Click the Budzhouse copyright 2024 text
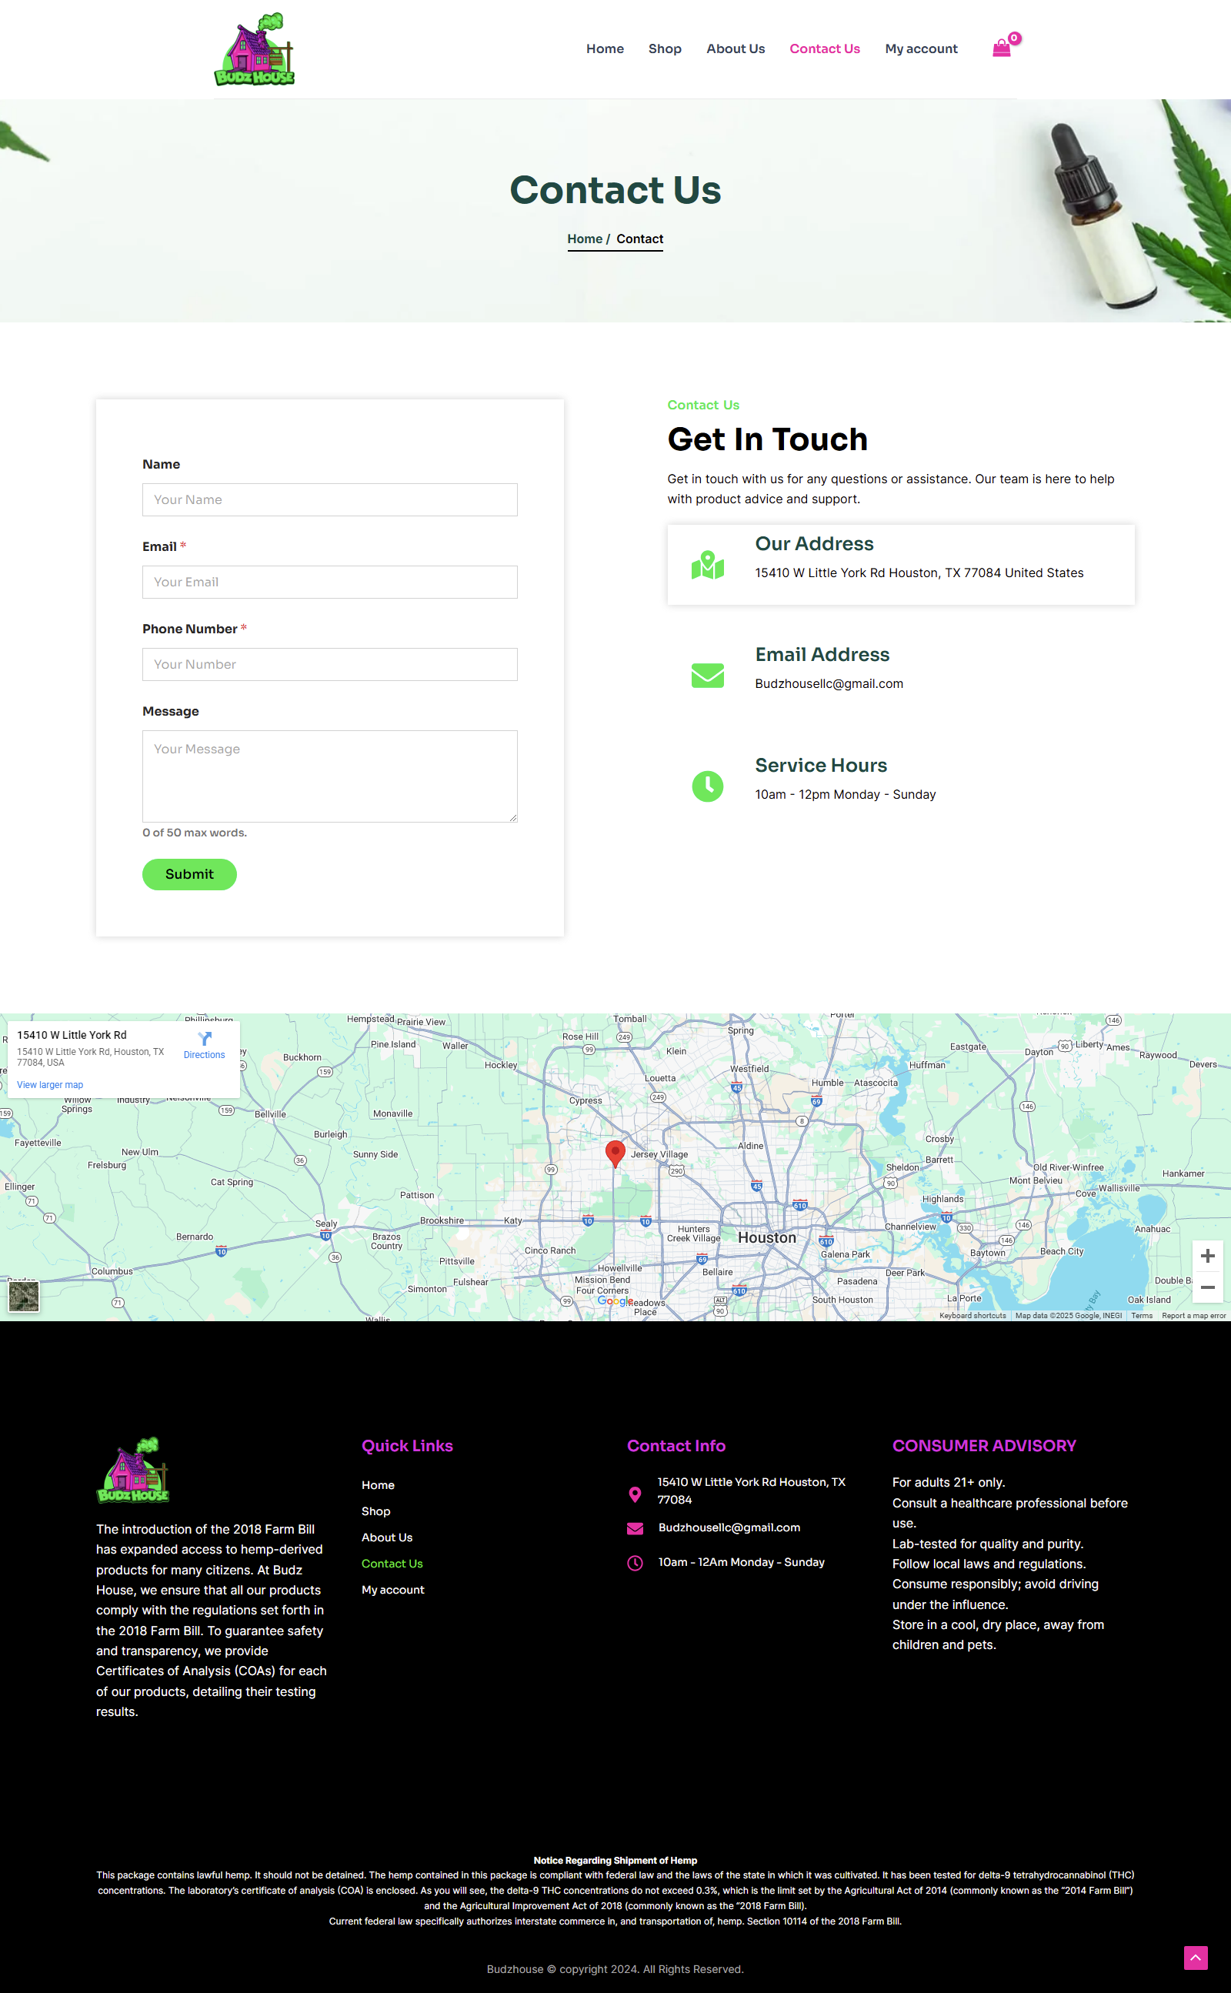The image size is (1231, 1993). pos(615,1968)
